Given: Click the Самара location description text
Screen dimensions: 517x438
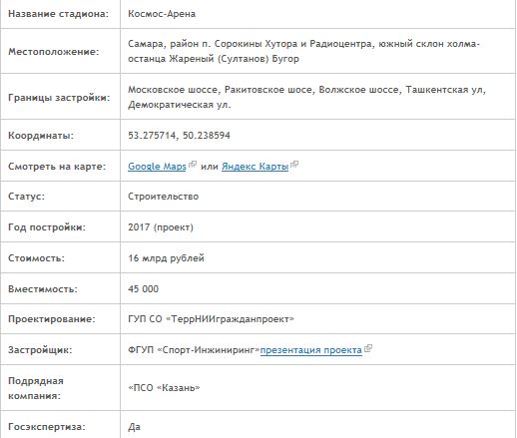Looking at the screenshot, I should coord(303,51).
